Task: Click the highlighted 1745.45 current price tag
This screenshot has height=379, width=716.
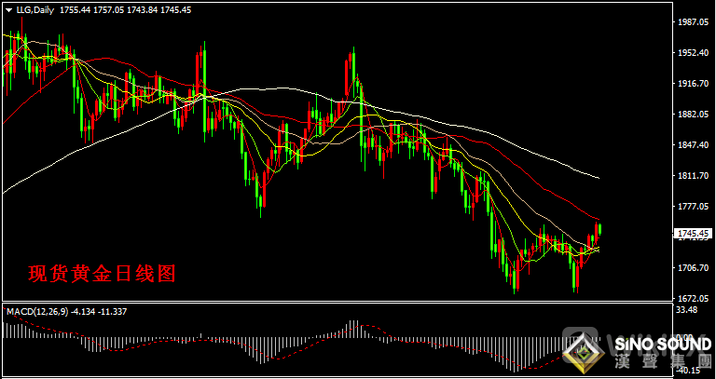Action: [695, 233]
